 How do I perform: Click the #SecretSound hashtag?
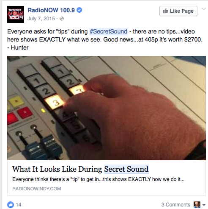108,31
